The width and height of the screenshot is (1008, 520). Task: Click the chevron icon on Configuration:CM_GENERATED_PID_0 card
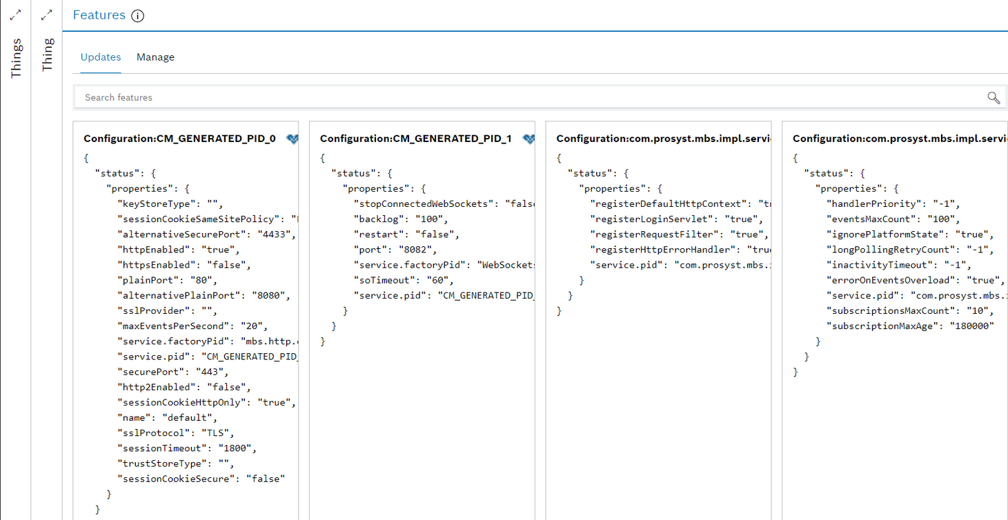(x=292, y=138)
